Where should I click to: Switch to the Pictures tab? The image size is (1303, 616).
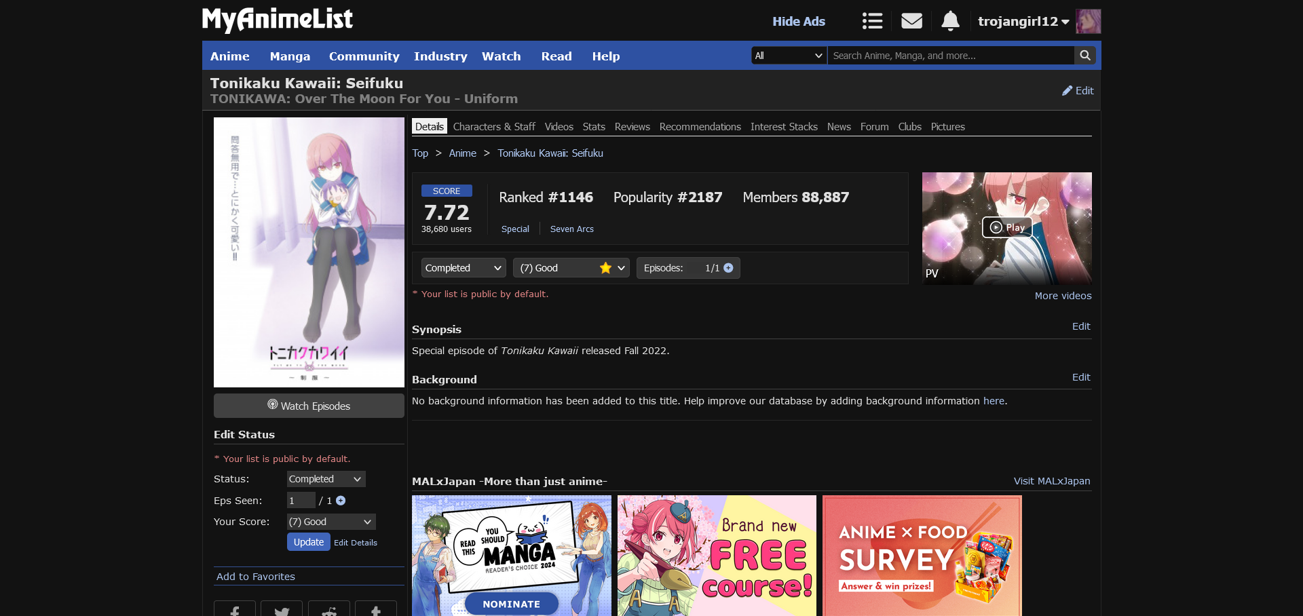click(x=948, y=127)
